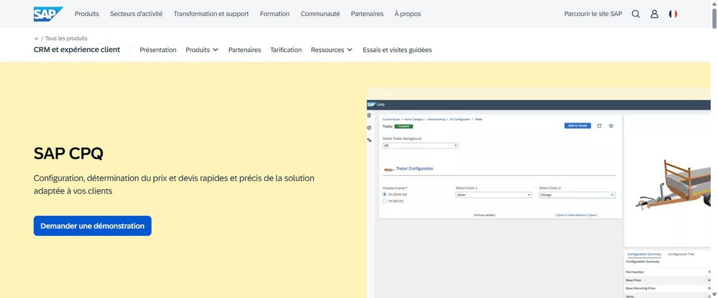This screenshot has height=298, width=718.
Task: Click the nodes icon in CPQ sidebar
Action: (369, 140)
